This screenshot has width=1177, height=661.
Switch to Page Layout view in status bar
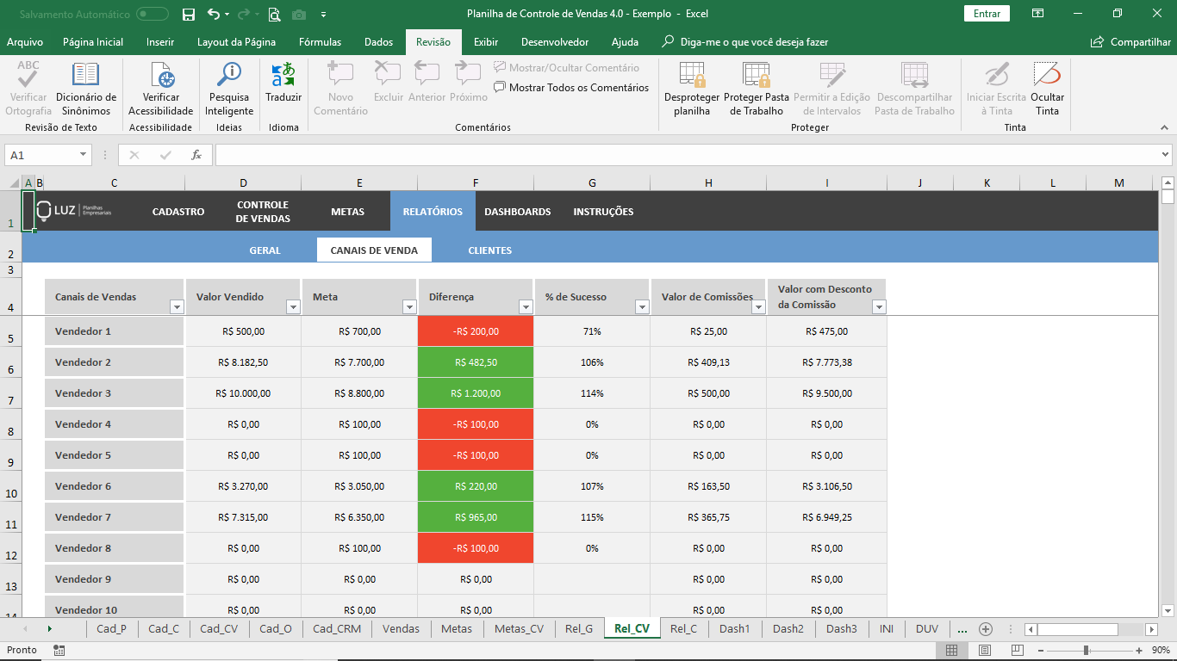click(x=985, y=651)
